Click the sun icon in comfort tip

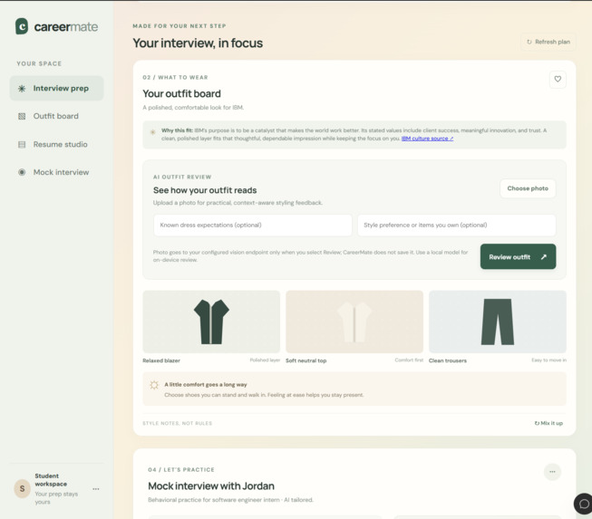154,385
